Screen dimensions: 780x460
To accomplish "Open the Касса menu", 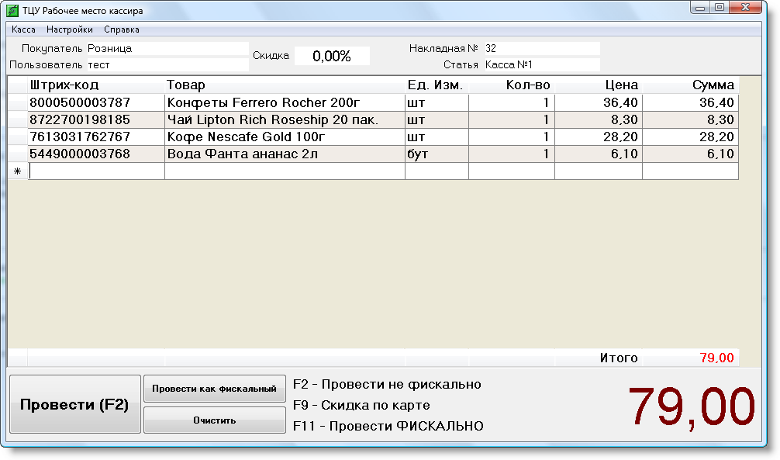I will pos(23,29).
